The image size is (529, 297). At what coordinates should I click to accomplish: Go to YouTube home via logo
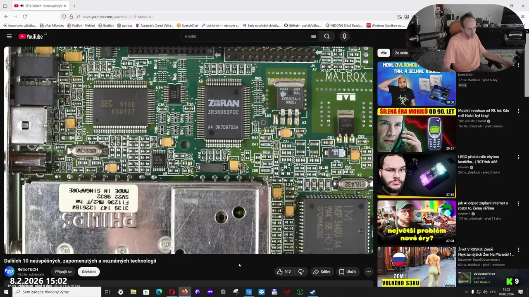(x=31, y=36)
